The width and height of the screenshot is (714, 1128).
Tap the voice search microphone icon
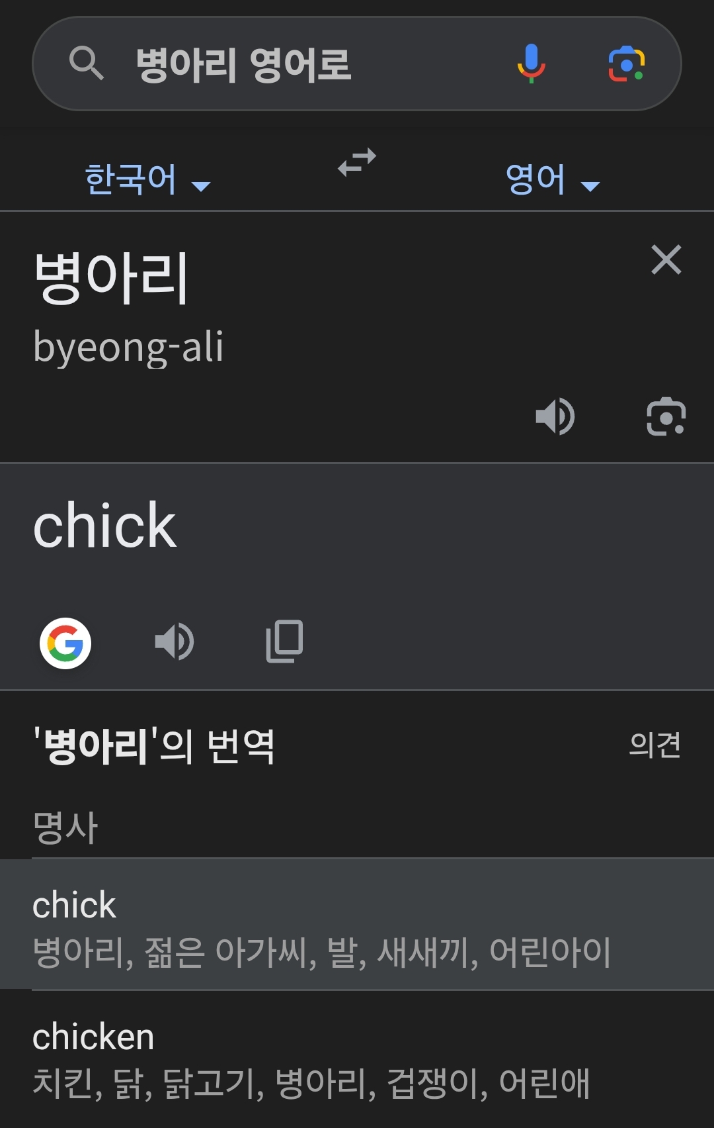(x=531, y=64)
